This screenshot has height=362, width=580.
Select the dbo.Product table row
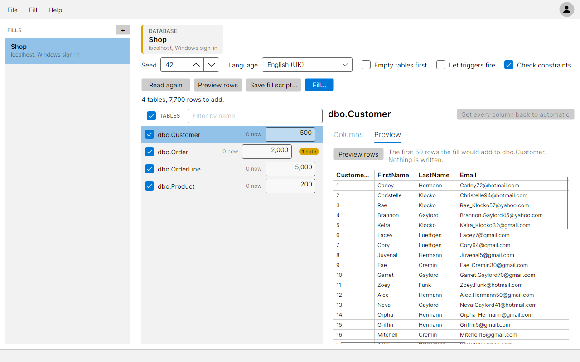coord(232,186)
